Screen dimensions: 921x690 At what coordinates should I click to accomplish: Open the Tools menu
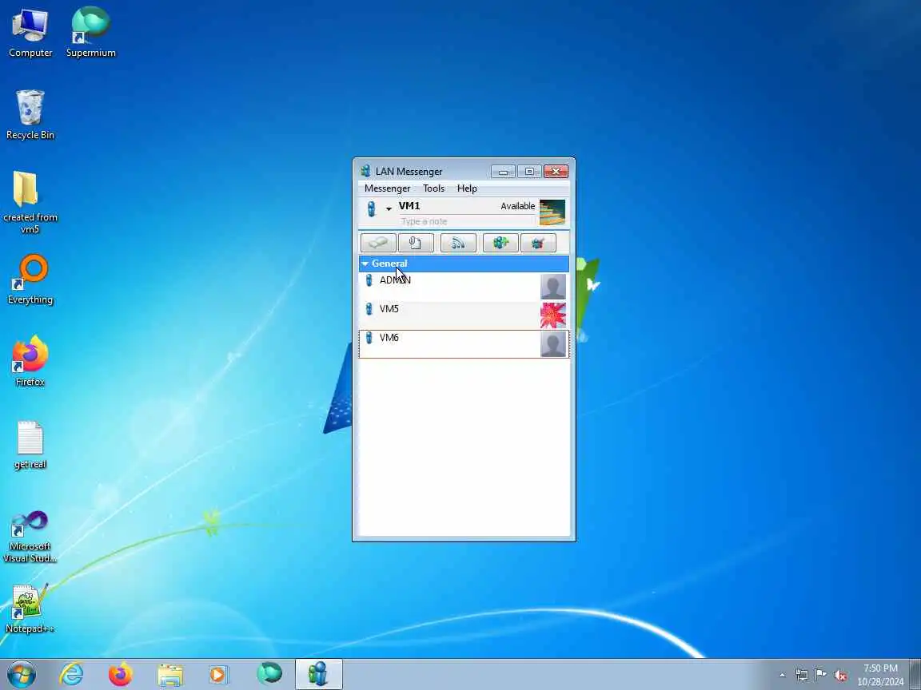[433, 188]
